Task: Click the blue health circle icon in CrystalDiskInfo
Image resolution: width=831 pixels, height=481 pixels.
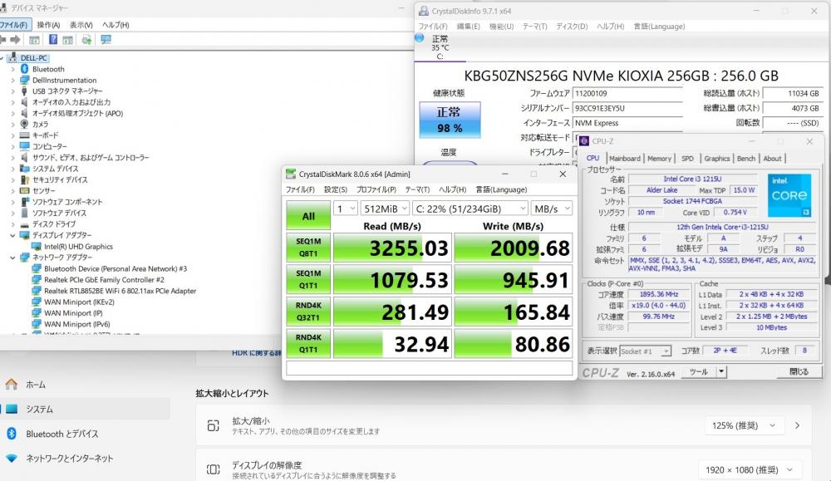Action: click(419, 38)
